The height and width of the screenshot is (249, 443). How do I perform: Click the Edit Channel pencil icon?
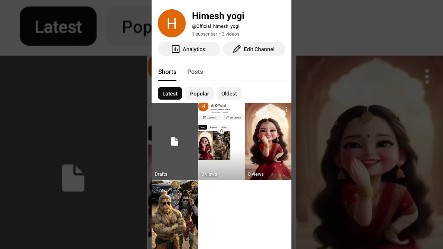[237, 49]
